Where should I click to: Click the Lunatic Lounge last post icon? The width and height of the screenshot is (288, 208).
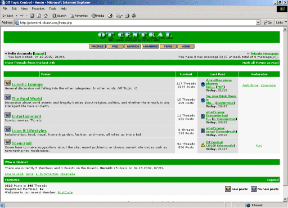(x=202, y=84)
